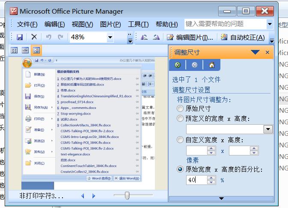Viewport: 288px width, 208px height.
Task: Open the 图片(P) menu
Action: coord(110,24)
